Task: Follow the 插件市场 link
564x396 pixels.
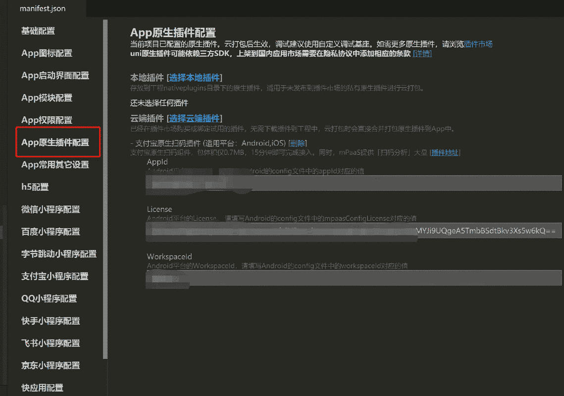Action: [478, 44]
